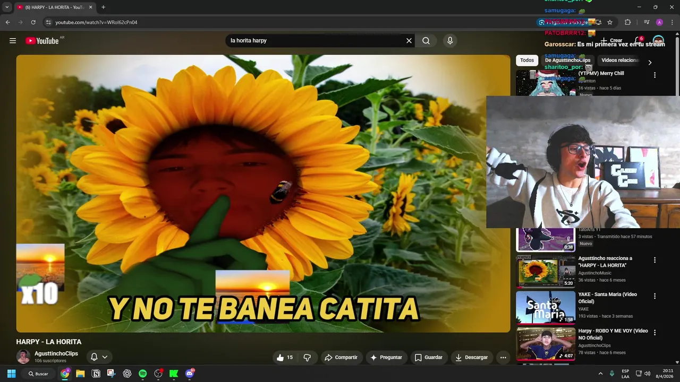
Task: Select the Videos relacionados chip
Action: click(x=619, y=60)
